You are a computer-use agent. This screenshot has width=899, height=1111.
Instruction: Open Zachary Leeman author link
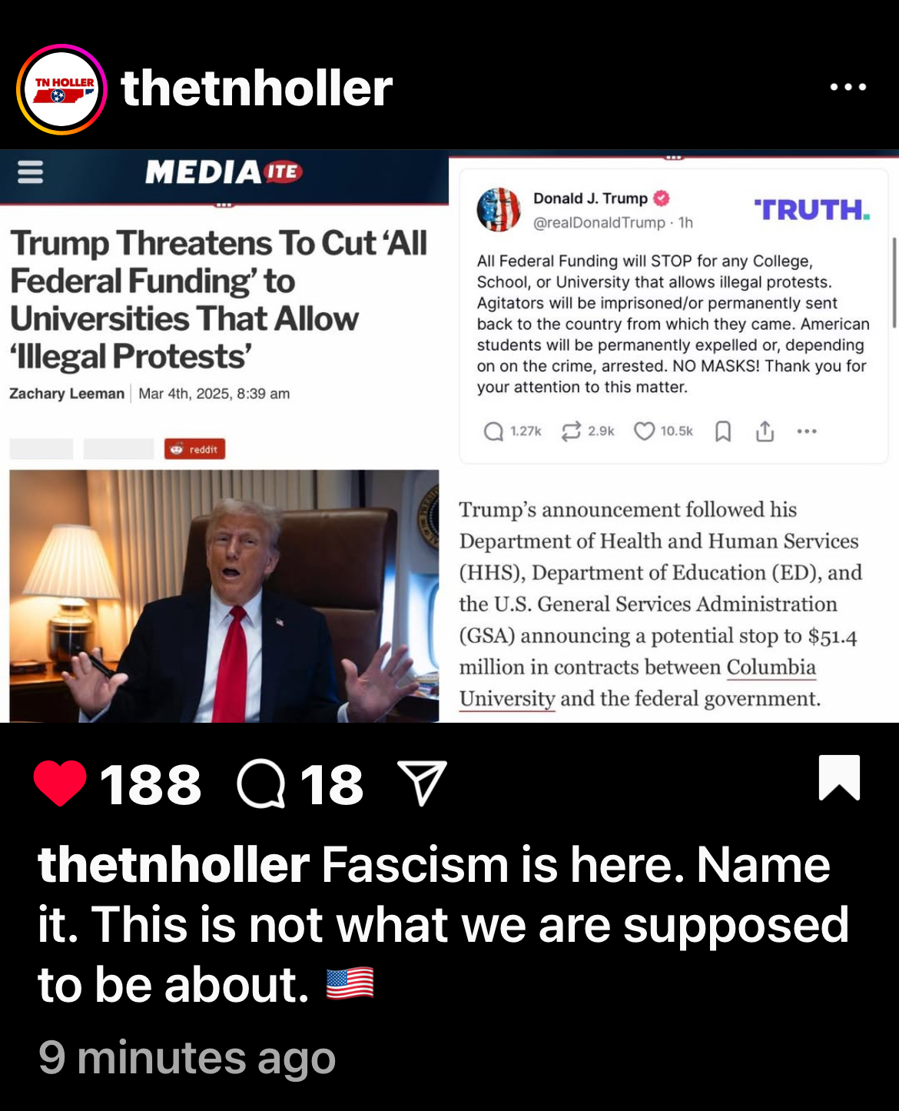pos(67,394)
